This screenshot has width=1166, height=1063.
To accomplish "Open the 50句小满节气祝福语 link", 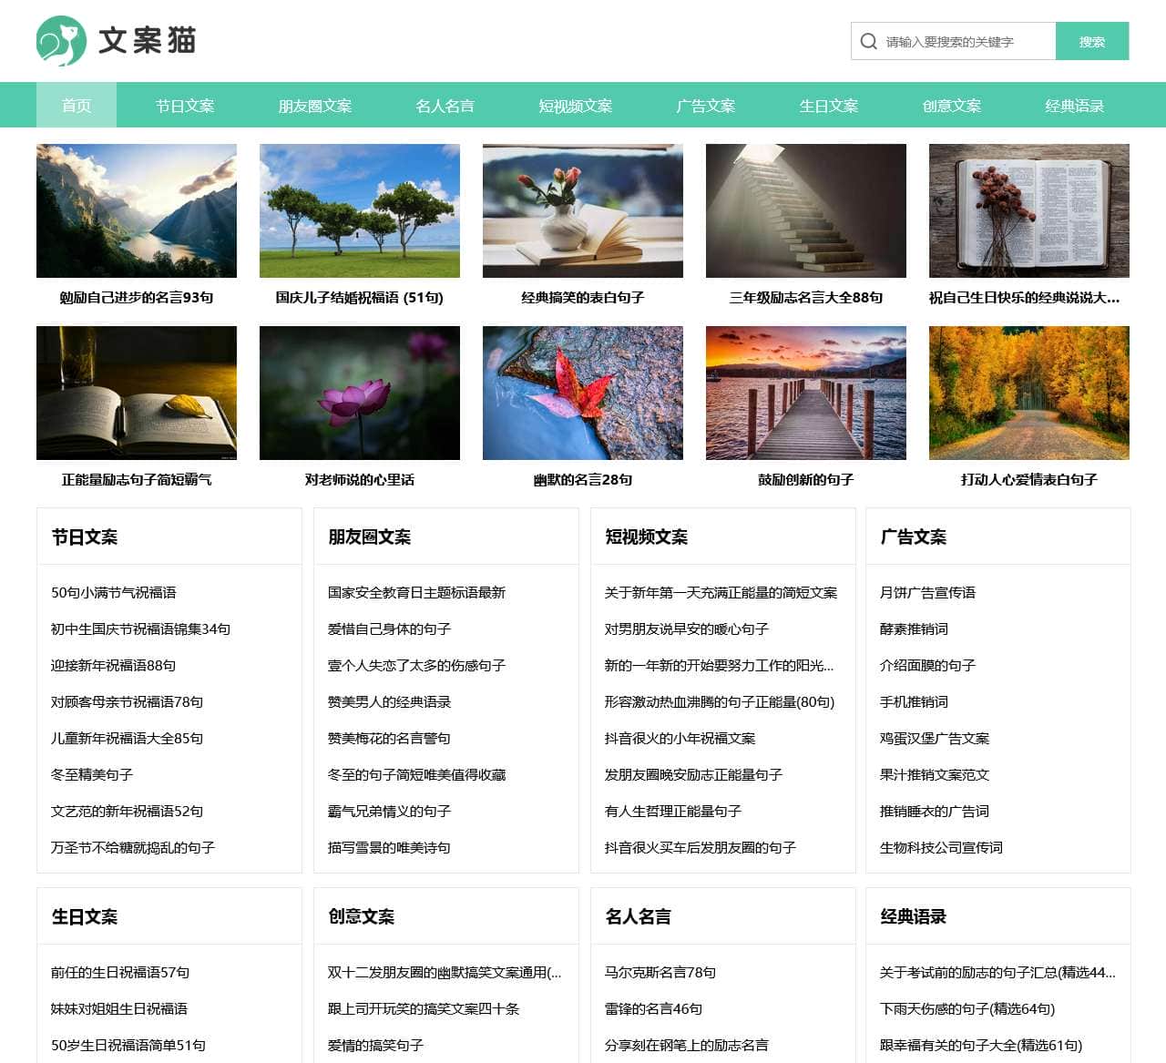I will click(114, 593).
